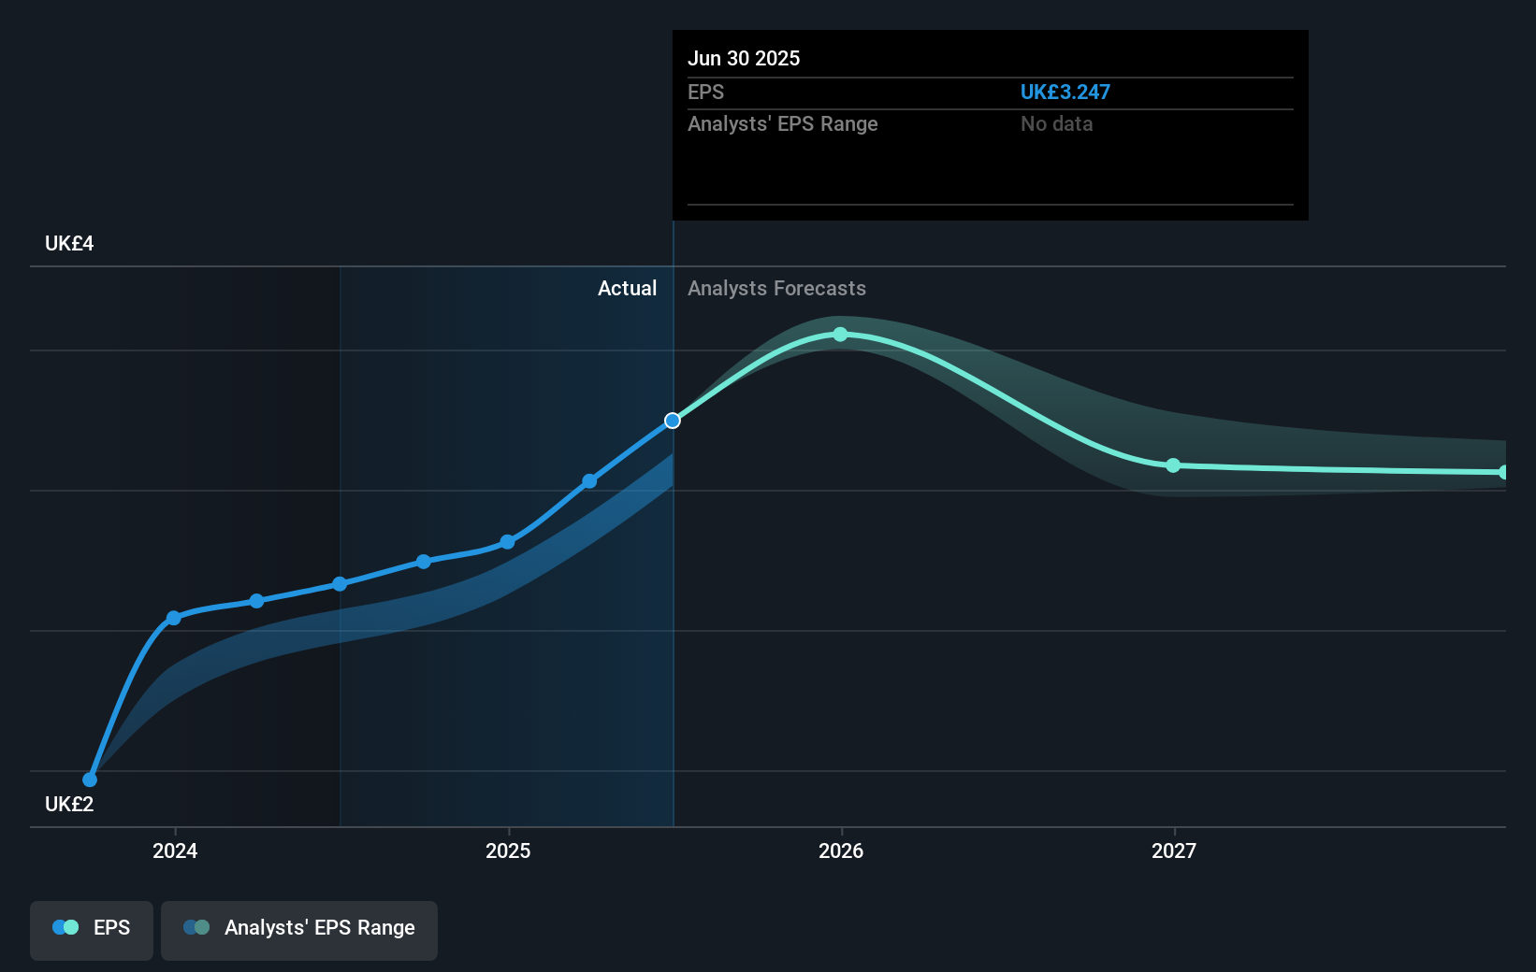This screenshot has width=1536, height=972.
Task: Click the 2026 axis label on the timeline
Action: pyautogui.click(x=840, y=850)
